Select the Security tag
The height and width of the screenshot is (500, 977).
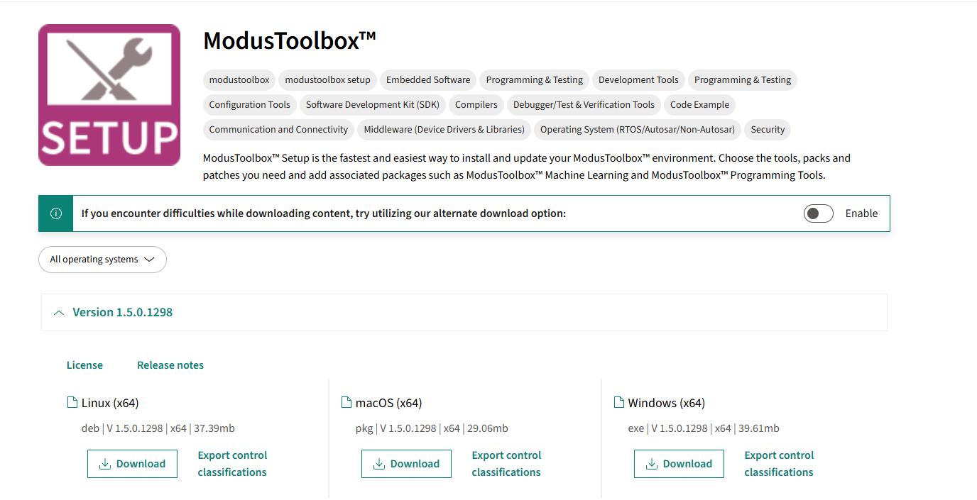click(768, 130)
